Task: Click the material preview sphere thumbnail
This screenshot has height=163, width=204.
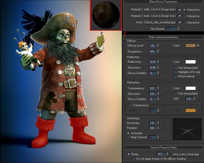Action: (x=106, y=15)
